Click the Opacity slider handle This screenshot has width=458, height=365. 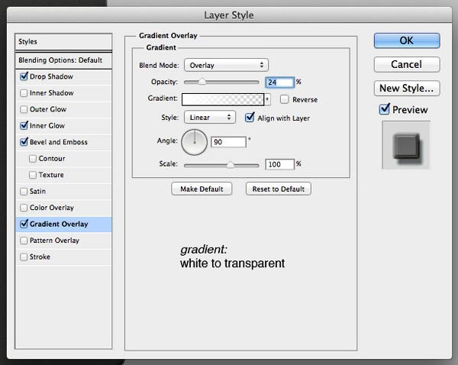point(202,82)
